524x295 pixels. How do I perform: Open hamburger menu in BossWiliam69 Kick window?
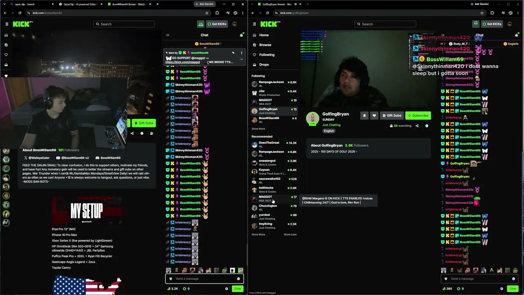[x=7, y=24]
